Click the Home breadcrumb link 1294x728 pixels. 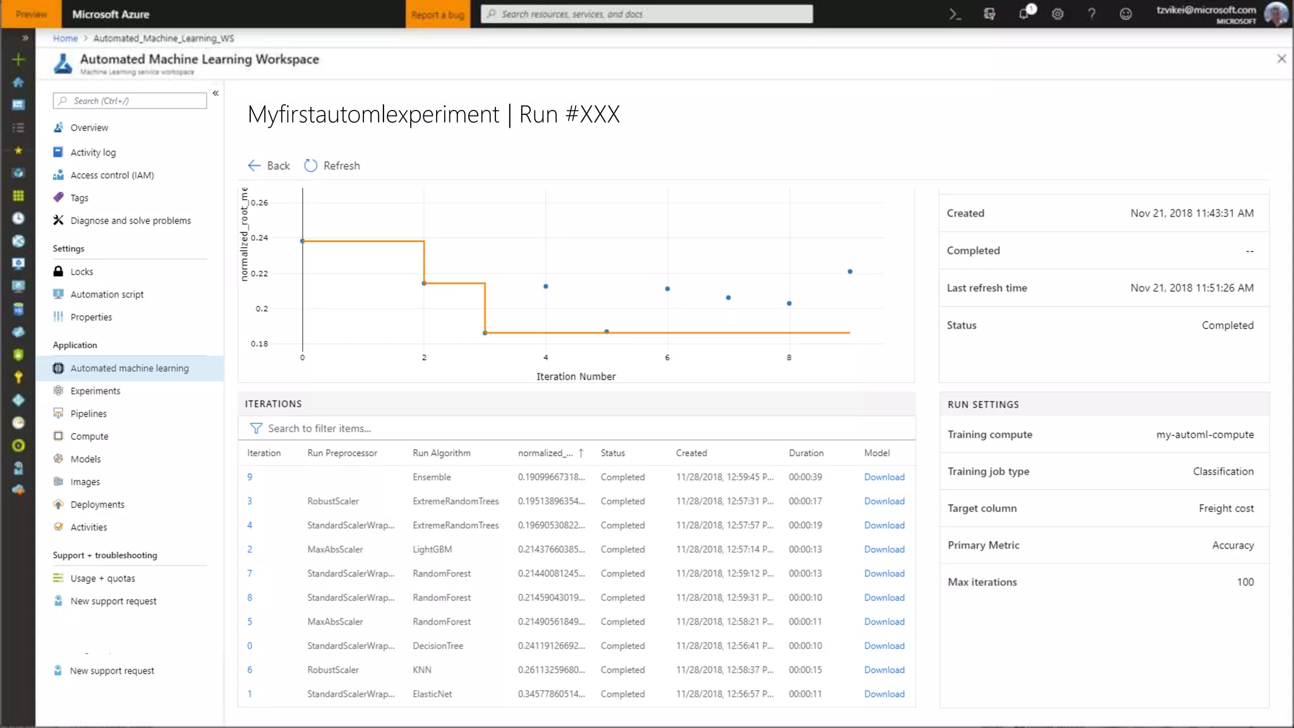tap(65, 39)
